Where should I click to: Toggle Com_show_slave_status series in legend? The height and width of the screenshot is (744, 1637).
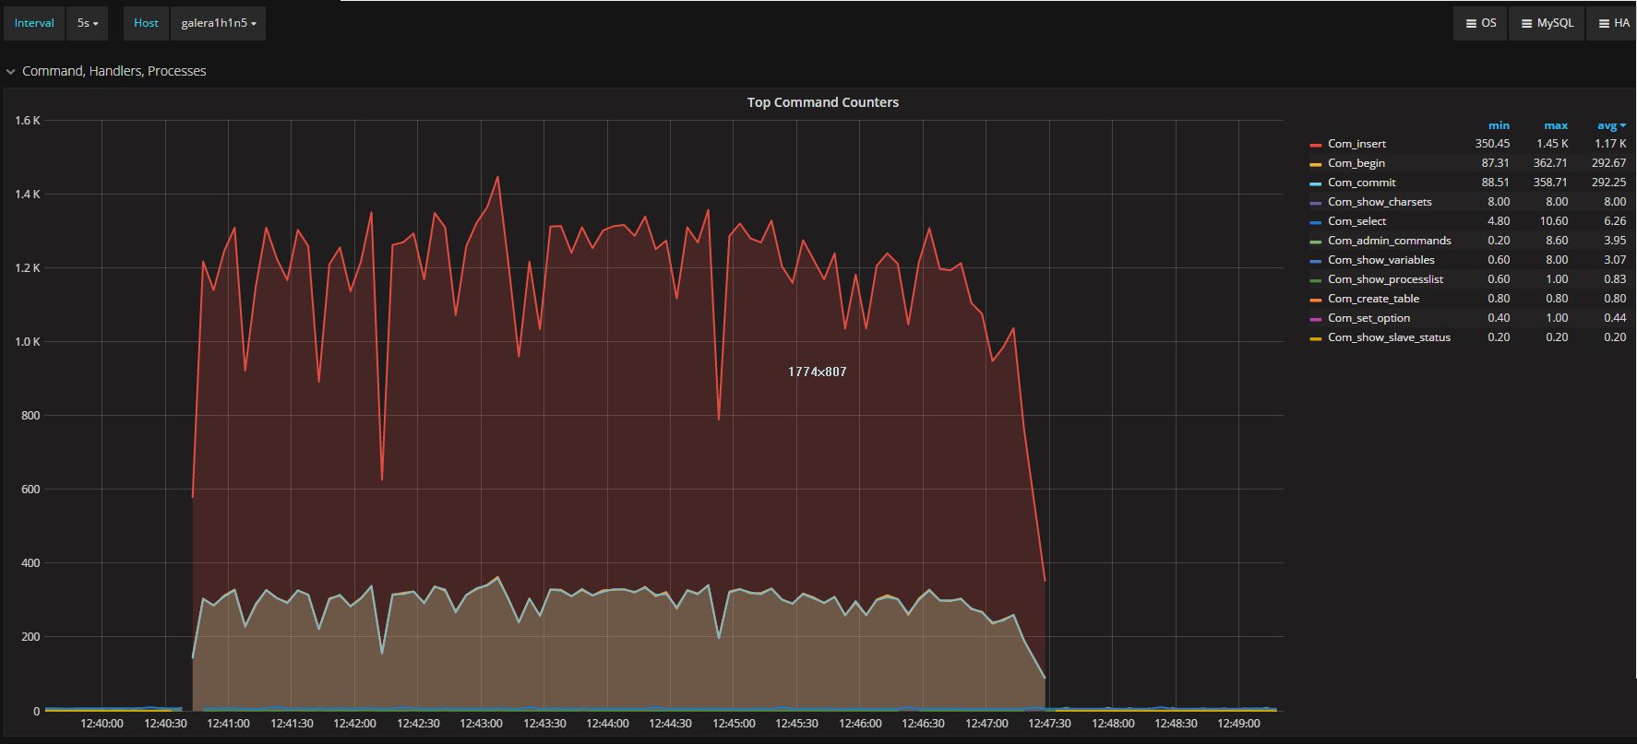coord(1389,337)
